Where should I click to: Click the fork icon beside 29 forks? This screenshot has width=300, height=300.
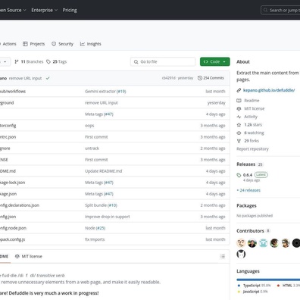[239, 141]
